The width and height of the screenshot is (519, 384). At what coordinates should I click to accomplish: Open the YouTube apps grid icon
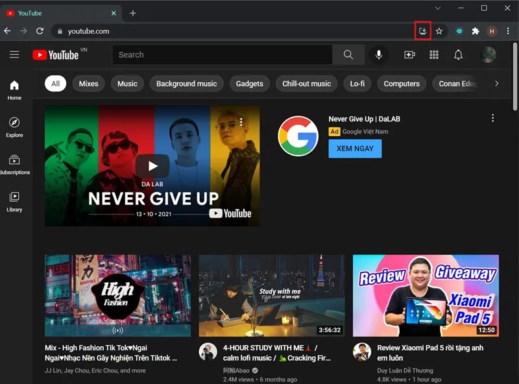pos(434,54)
